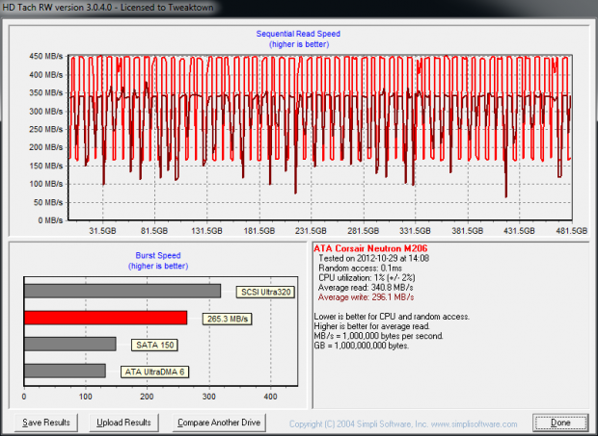598x436 pixels.
Task: Click the 381.5GB axis label
Action: (468, 231)
